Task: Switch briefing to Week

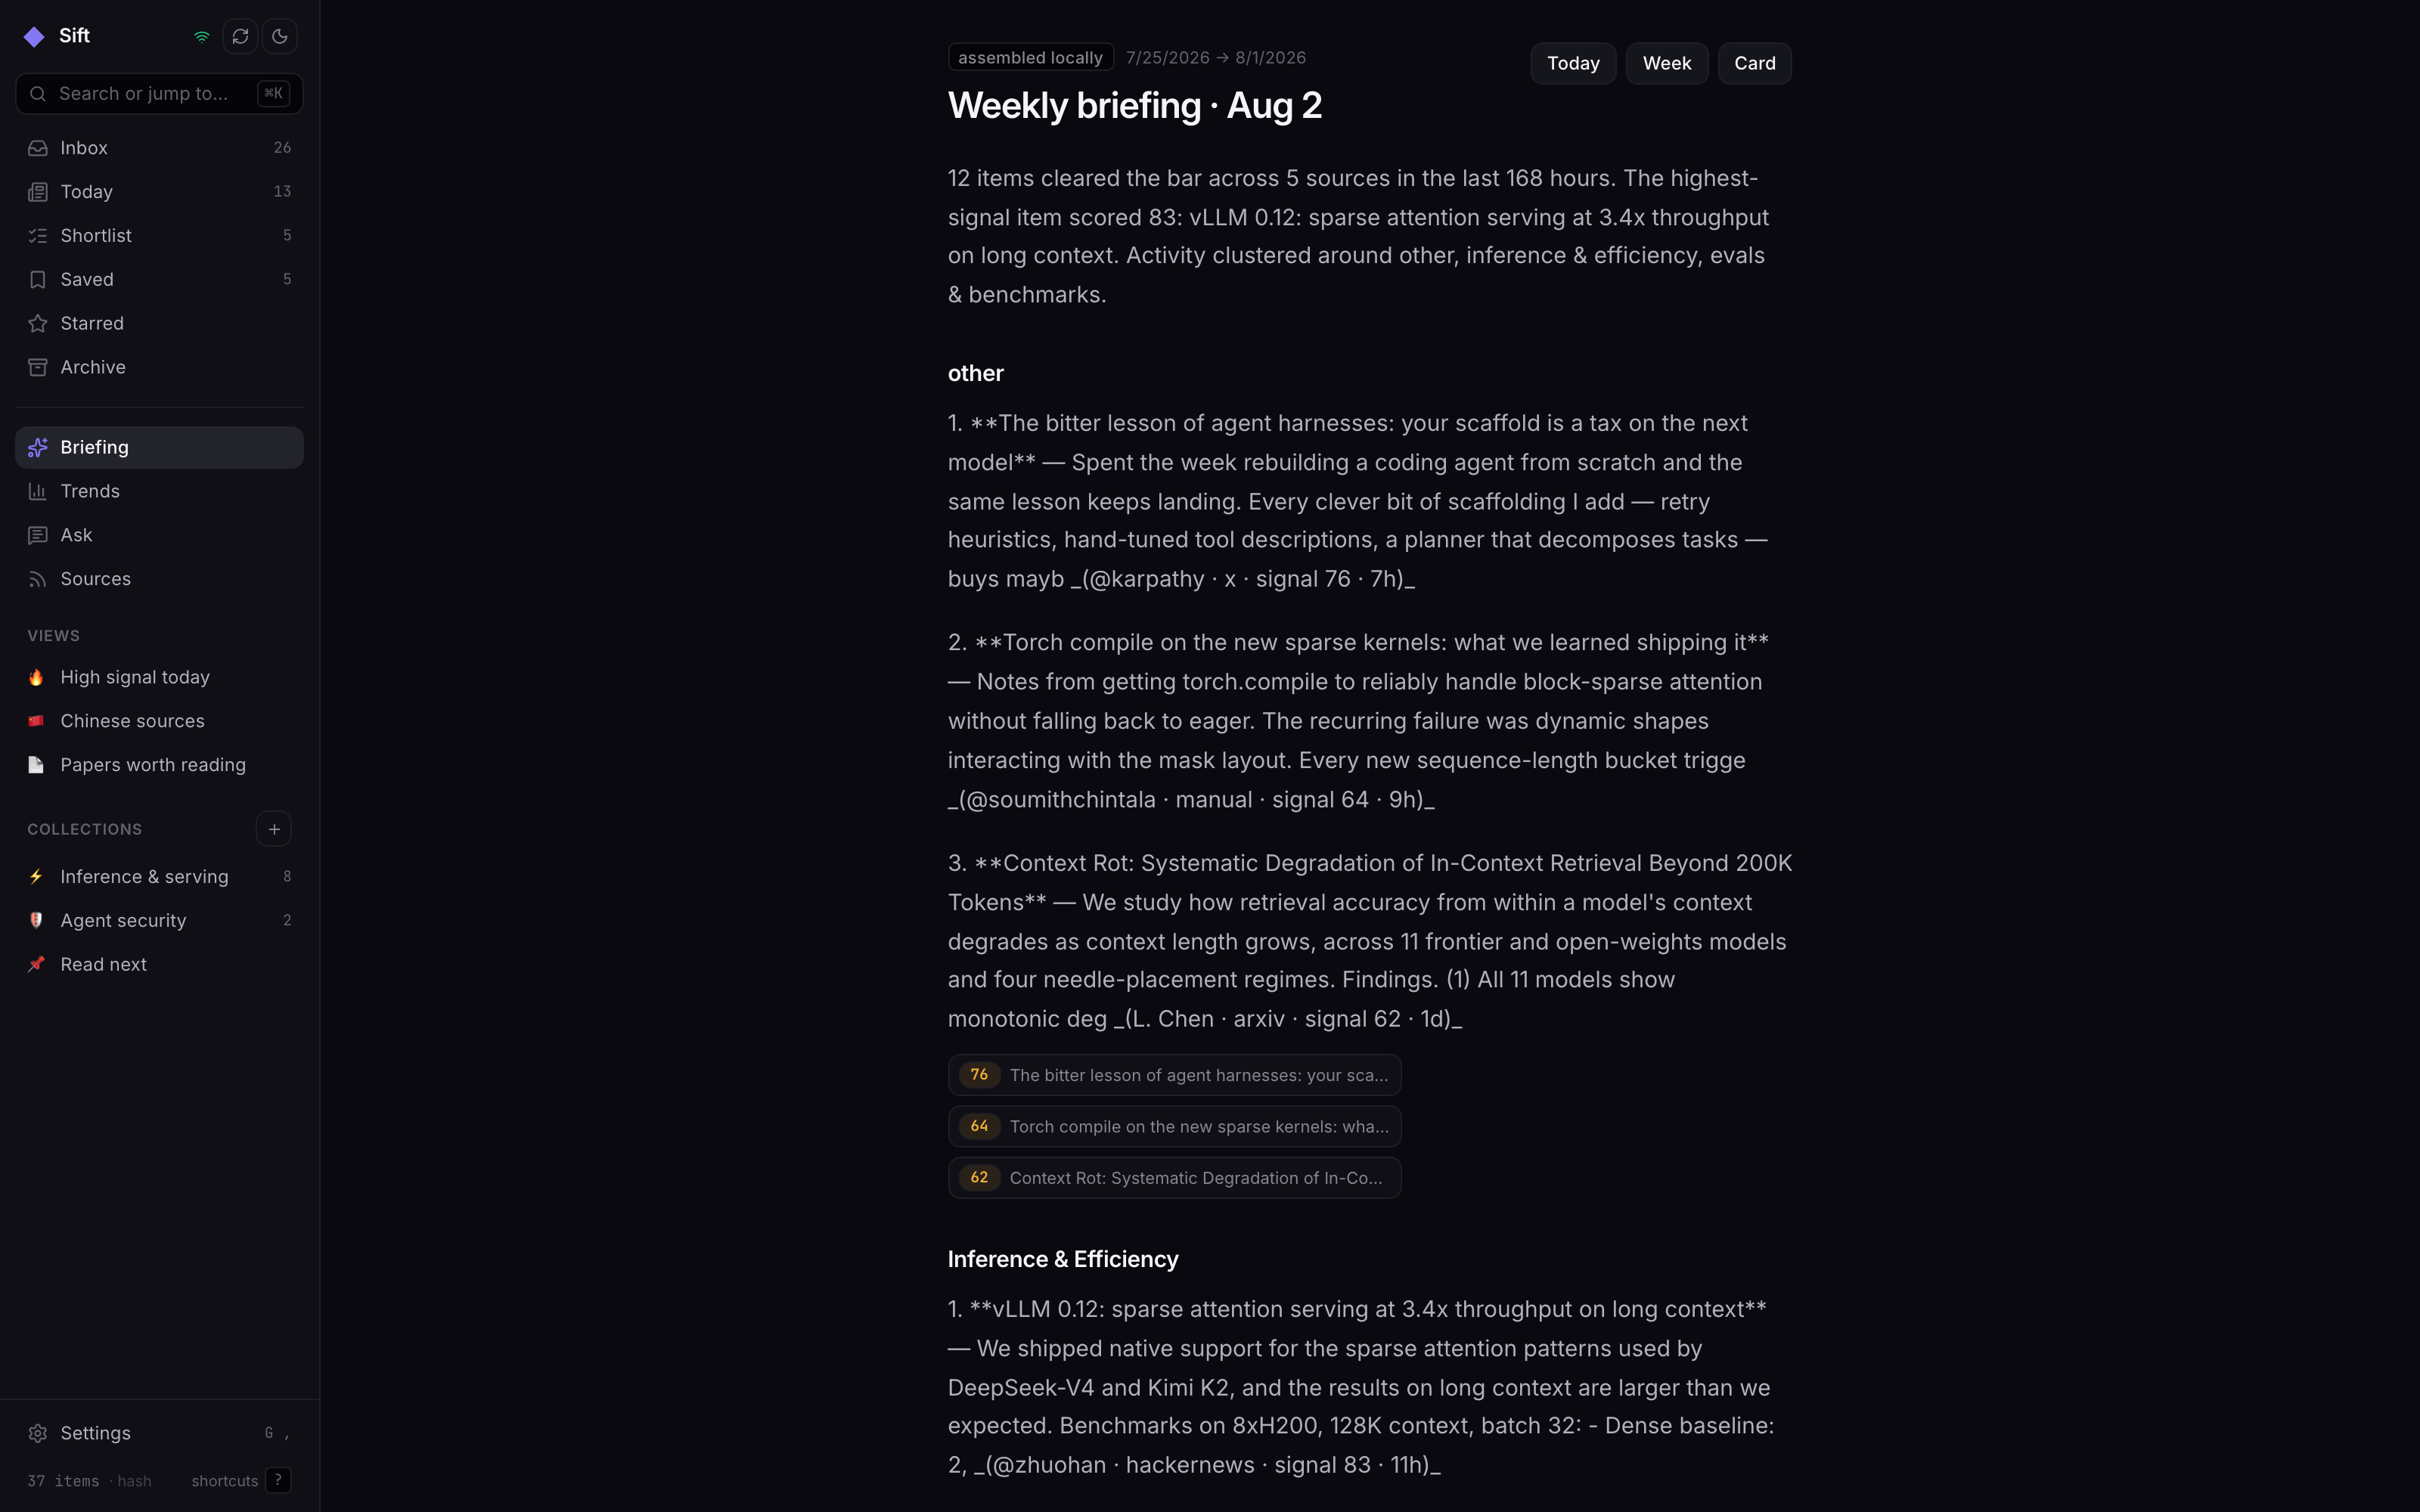Action: tap(1667, 64)
